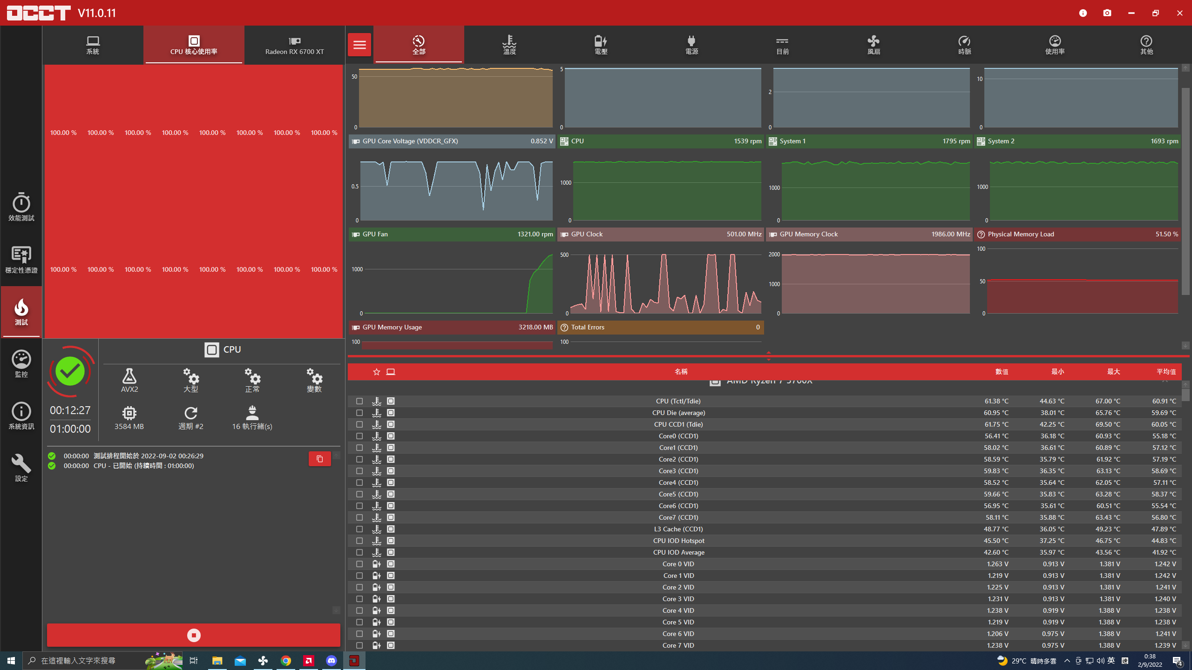Click the voltage icon on Core 0 VID row
This screenshot has width=1192, height=670.
pyautogui.click(x=377, y=564)
